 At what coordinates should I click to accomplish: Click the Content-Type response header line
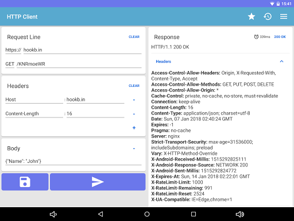[x=200, y=113]
